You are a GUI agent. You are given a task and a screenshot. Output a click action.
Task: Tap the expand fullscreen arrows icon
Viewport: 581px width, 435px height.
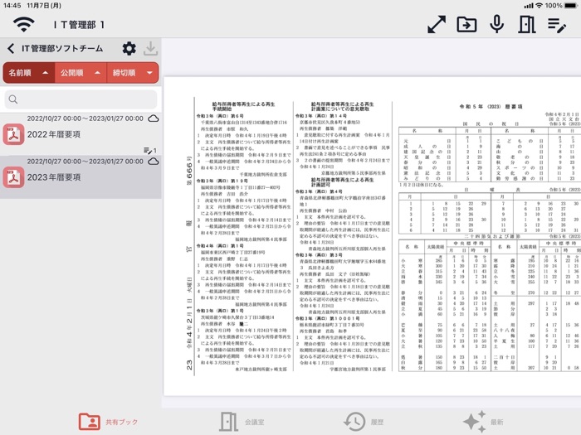click(x=437, y=25)
